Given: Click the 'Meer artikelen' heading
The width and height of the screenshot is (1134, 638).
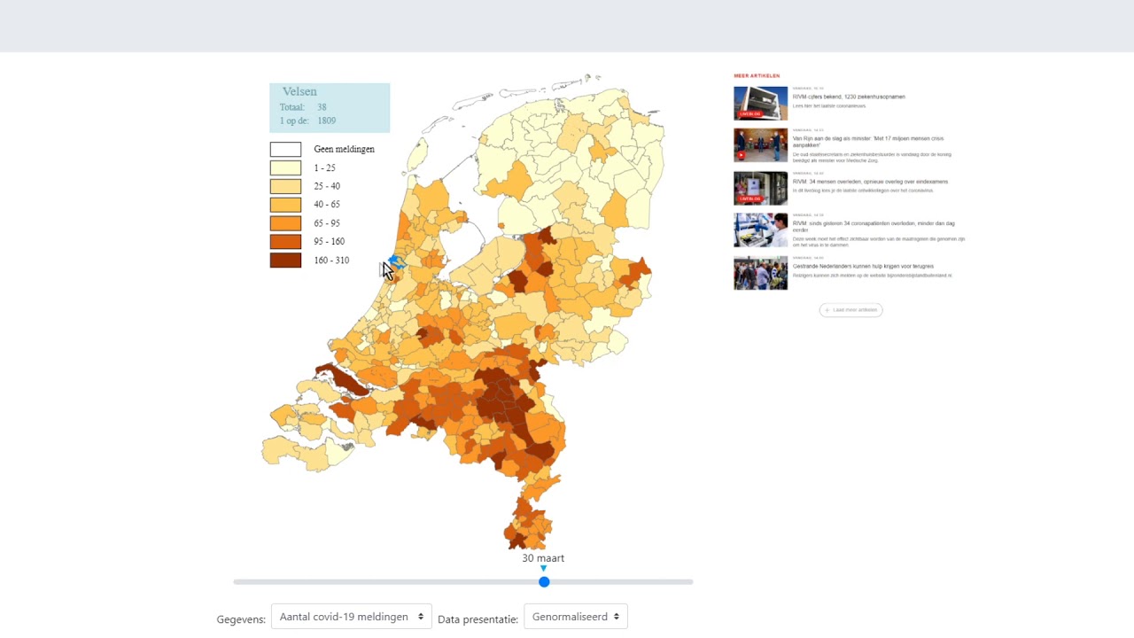Looking at the screenshot, I should (x=757, y=76).
